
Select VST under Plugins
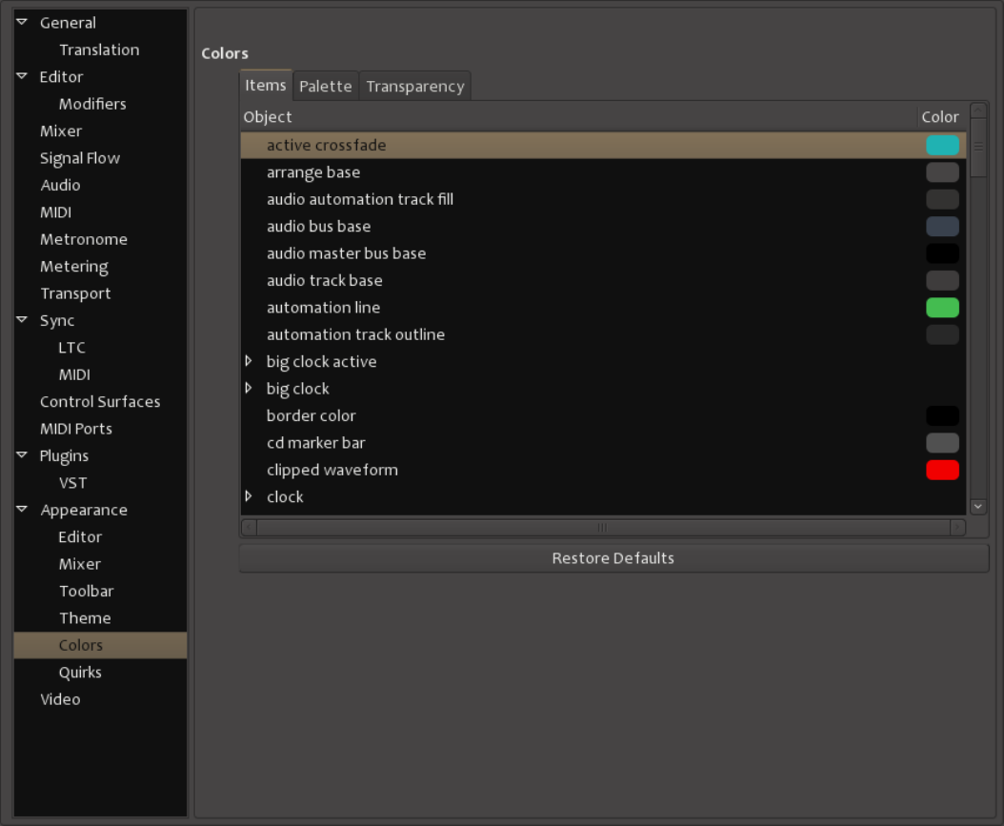click(x=73, y=483)
